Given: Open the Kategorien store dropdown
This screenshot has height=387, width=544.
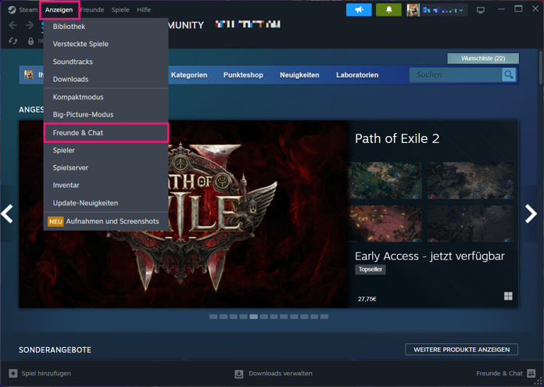Looking at the screenshot, I should coord(189,75).
